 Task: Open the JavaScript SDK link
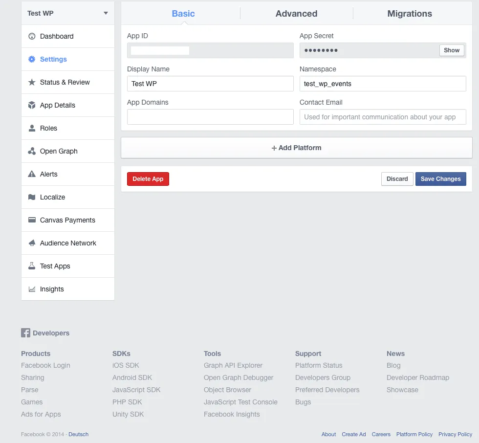click(136, 390)
